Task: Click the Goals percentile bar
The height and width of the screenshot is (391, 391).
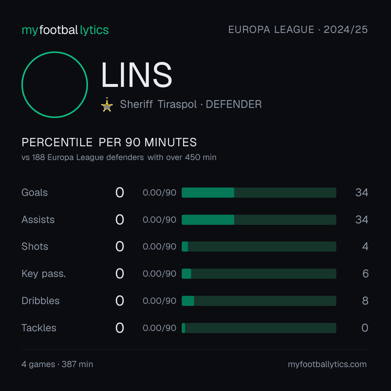Action: [x=259, y=193]
